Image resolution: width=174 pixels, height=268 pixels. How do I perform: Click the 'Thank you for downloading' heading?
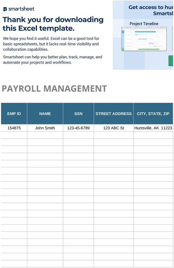click(x=53, y=24)
